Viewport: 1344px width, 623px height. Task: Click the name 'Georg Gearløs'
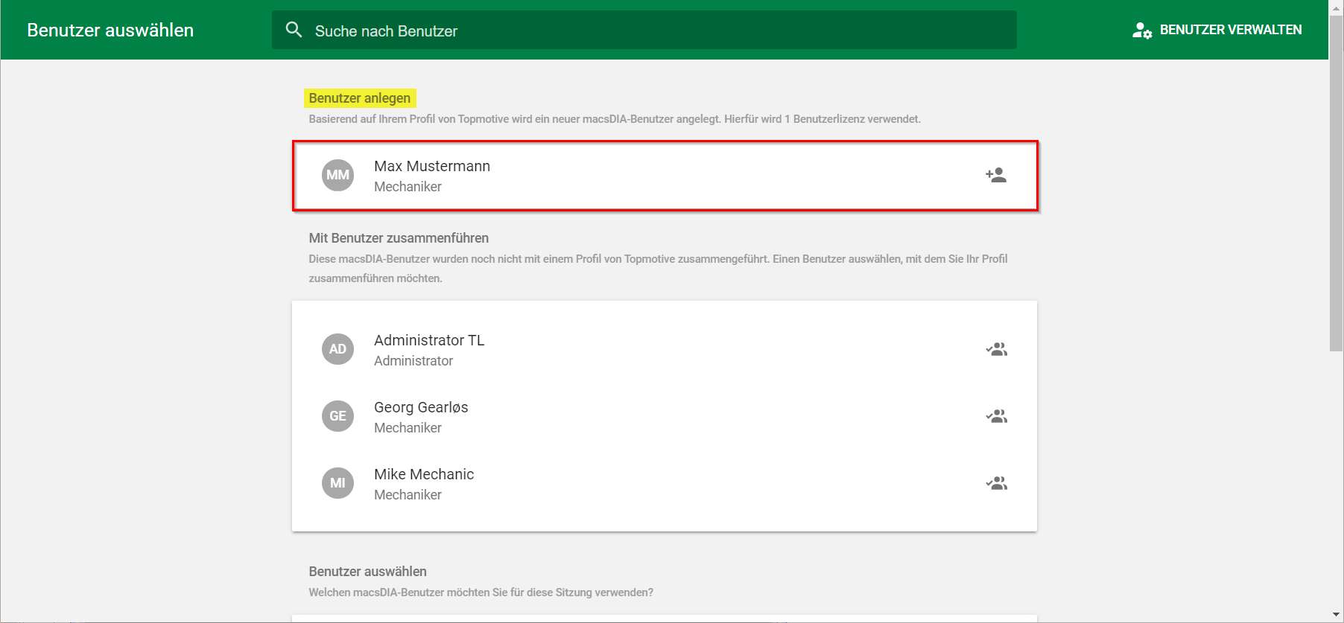coord(421,407)
